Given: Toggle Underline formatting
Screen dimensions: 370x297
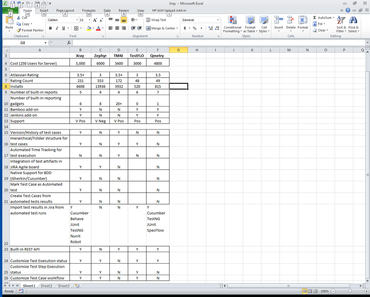Looking at the screenshot, I should point(63,28).
